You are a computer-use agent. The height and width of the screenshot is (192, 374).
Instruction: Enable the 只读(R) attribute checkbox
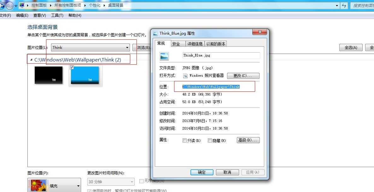[x=184, y=141]
